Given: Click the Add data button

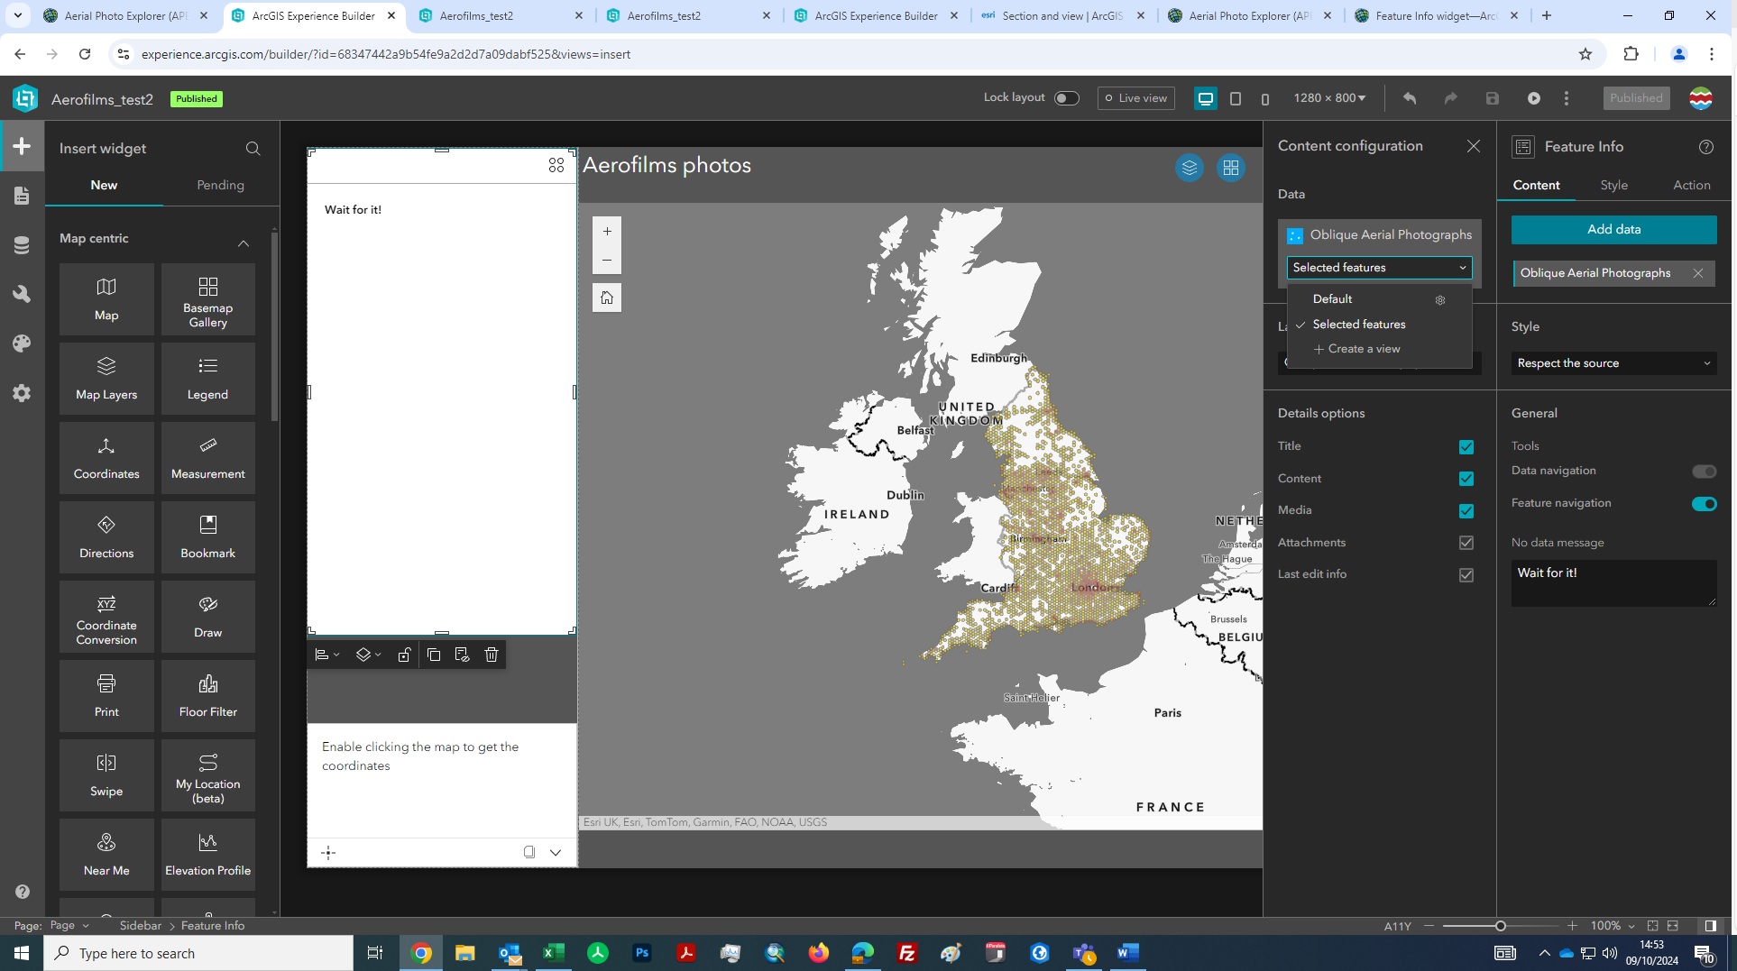Looking at the screenshot, I should [1613, 229].
